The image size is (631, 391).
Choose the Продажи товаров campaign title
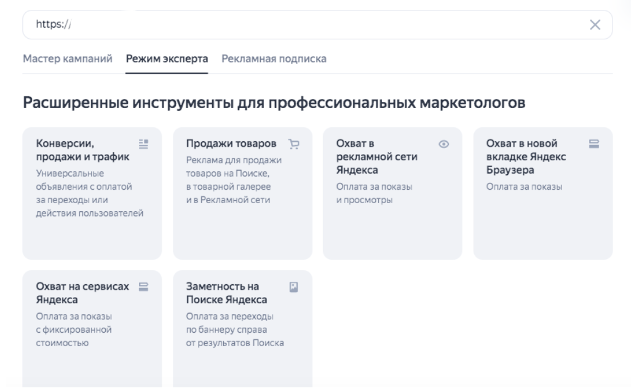(231, 143)
